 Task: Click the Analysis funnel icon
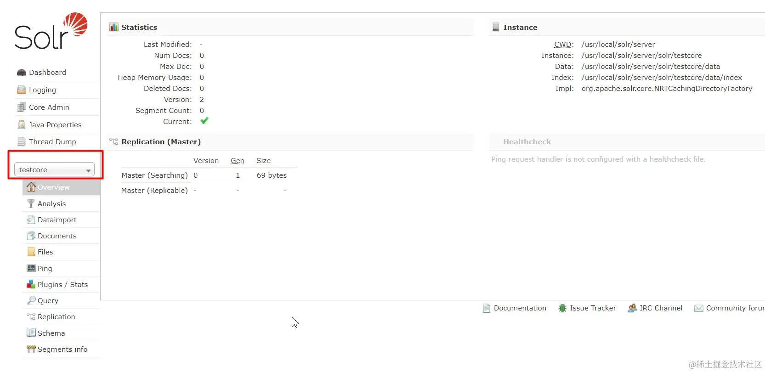click(x=31, y=203)
